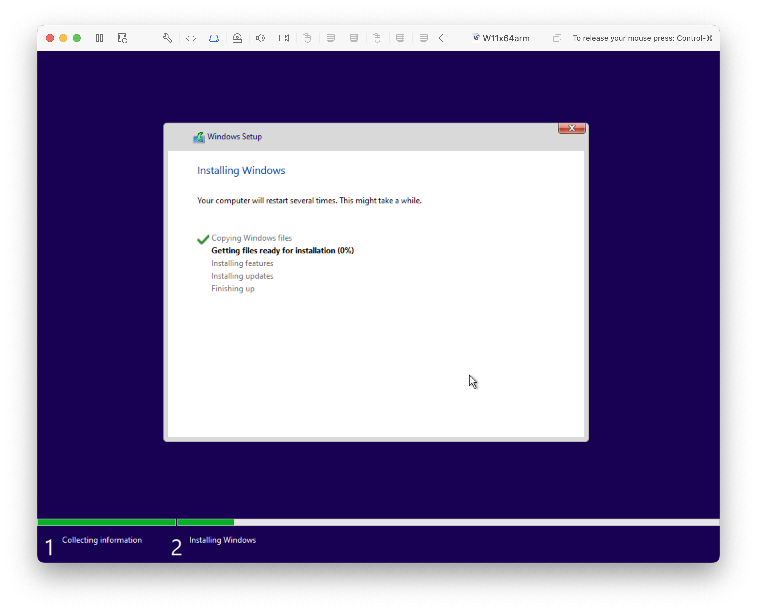Image resolution: width=757 pixels, height=612 pixels.
Task: Toggle the sound output icon
Action: pyautogui.click(x=260, y=38)
